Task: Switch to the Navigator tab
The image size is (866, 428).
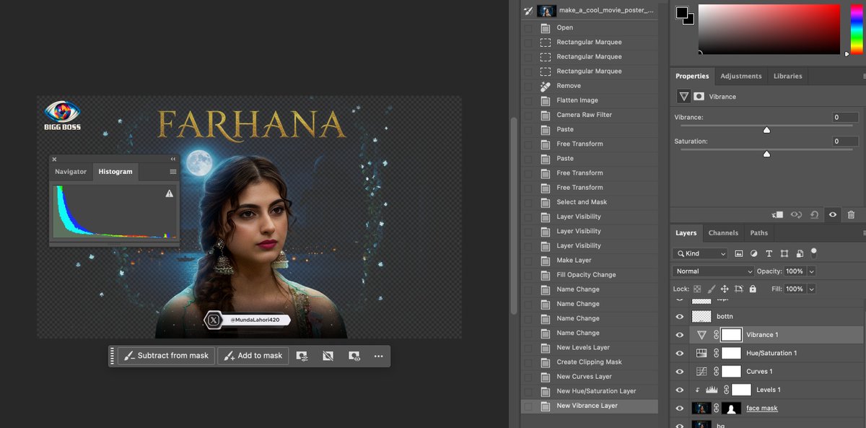Action: click(71, 172)
